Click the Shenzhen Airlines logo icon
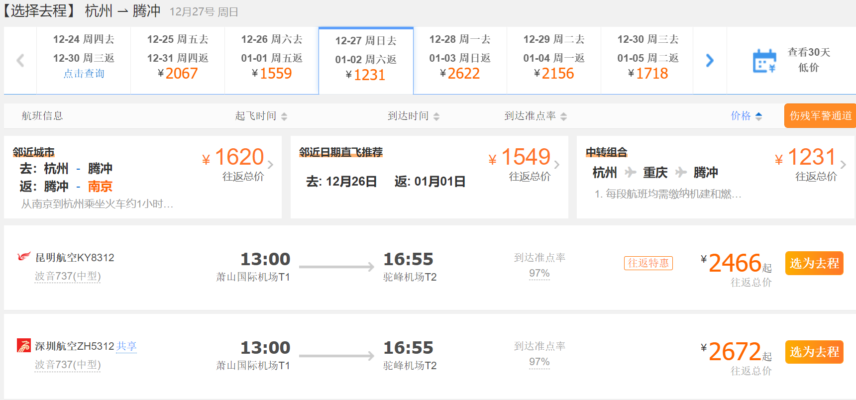 pyautogui.click(x=23, y=345)
